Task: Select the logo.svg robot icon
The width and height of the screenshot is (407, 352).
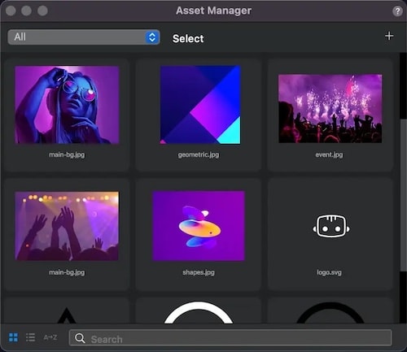Action: (x=331, y=227)
